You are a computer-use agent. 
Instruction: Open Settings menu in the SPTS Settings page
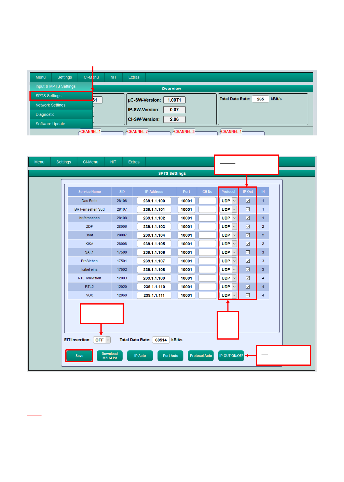coord(64,162)
